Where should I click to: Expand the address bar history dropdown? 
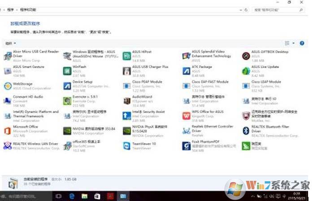click(240, 9)
